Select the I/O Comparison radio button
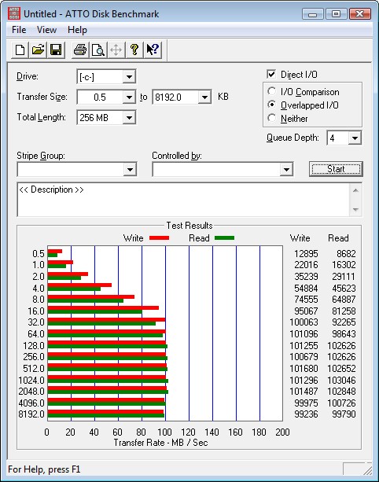This screenshot has width=379, height=482. coord(271,91)
